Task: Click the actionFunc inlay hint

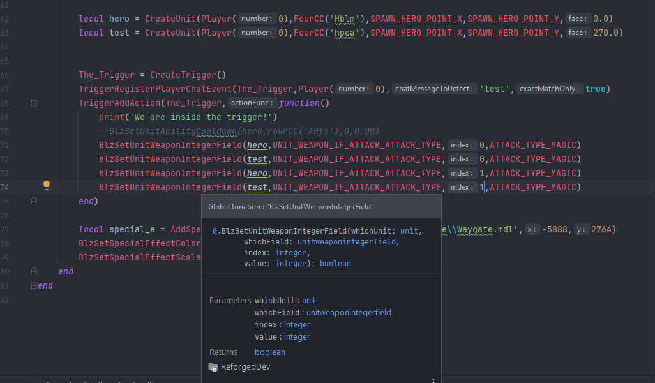Action: [253, 103]
